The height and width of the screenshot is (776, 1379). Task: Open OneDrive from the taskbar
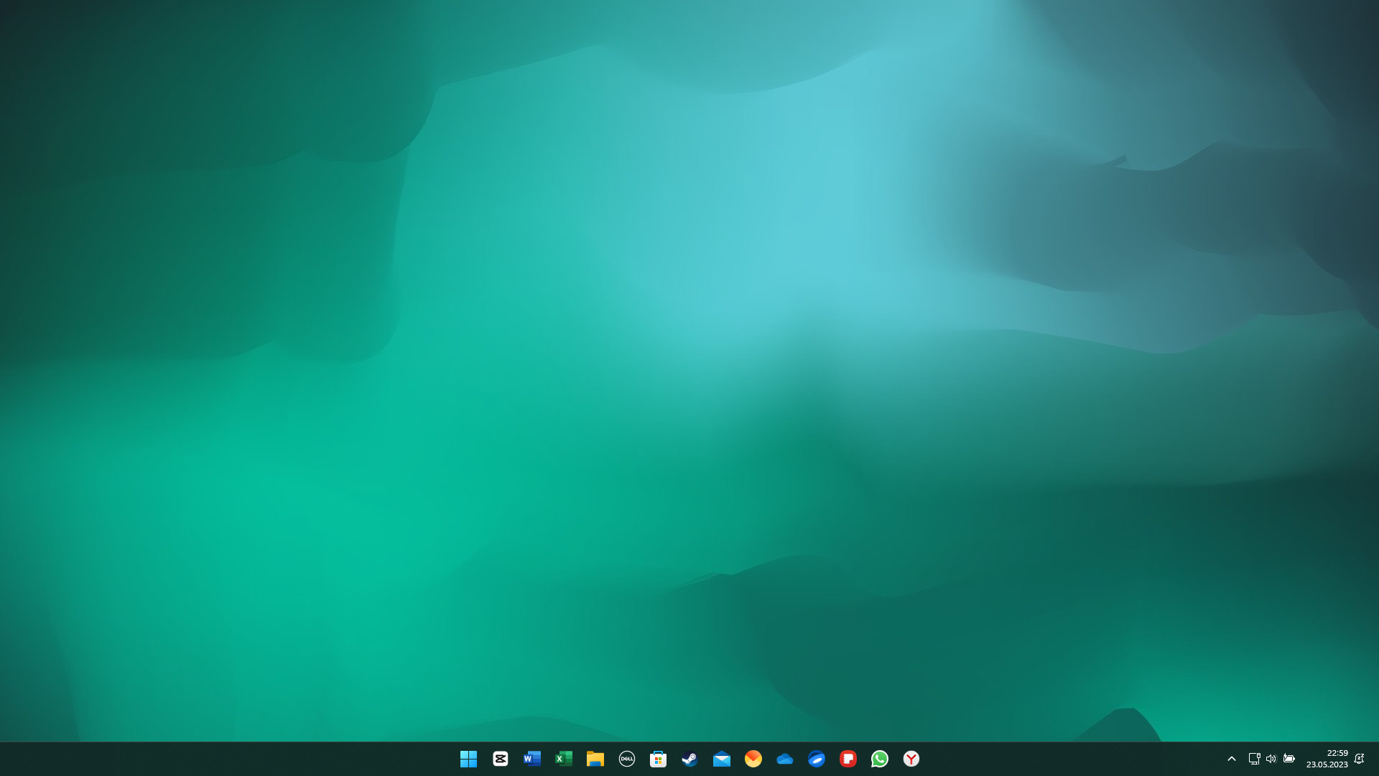click(x=785, y=759)
